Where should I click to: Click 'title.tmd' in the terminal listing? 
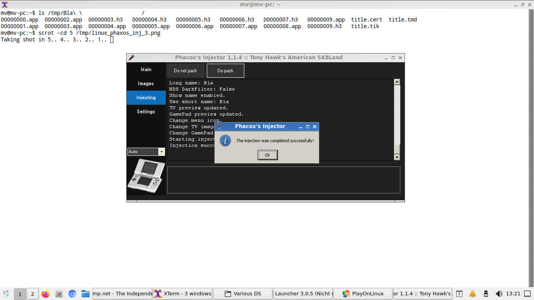pos(403,20)
